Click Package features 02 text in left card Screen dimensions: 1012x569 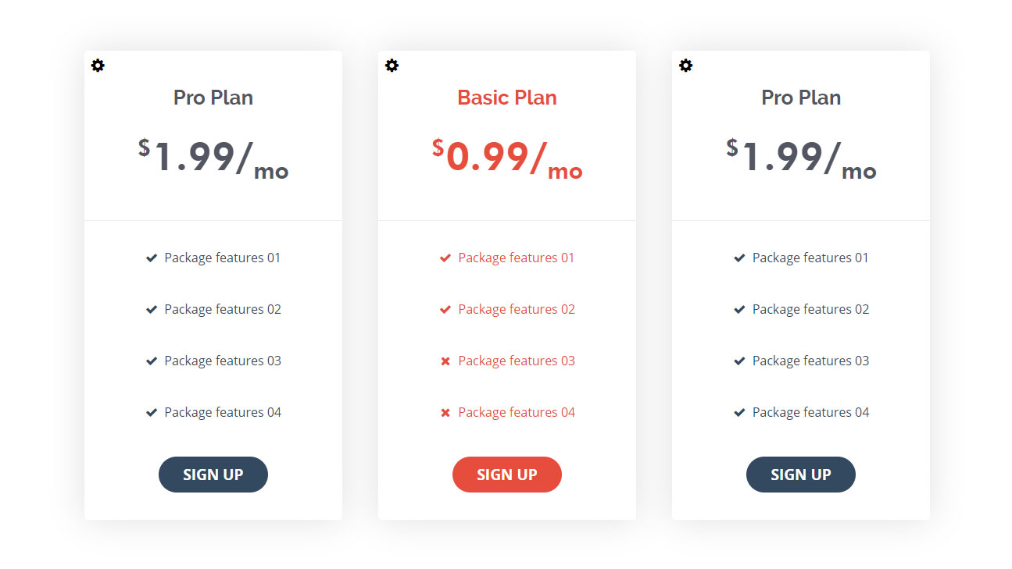(x=223, y=309)
